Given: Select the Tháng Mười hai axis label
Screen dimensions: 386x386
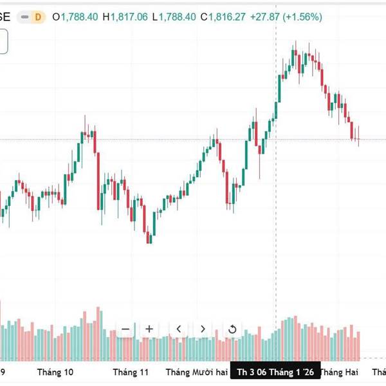Looking at the screenshot, I should [197, 372].
